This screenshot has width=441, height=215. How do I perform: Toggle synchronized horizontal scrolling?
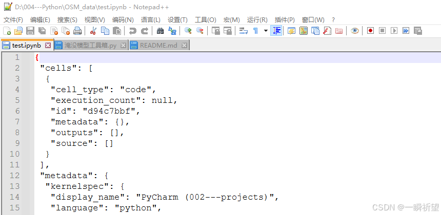(x=228, y=31)
